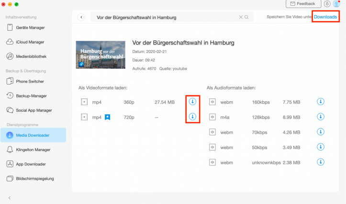The image size is (346, 204).
Task: Click 'Als Audioformate laden:' heading
Action: 231,88
